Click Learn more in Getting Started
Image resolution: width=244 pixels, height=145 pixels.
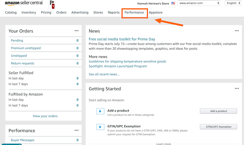164,144
